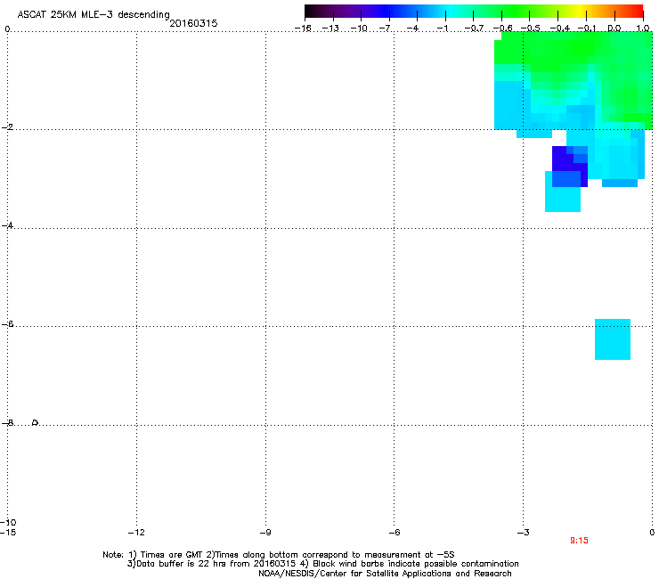Click the longitude axis label "-15"

point(8,533)
